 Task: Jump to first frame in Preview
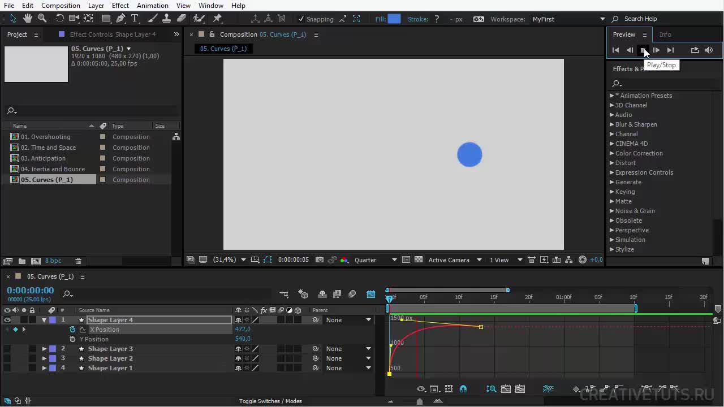(616, 50)
